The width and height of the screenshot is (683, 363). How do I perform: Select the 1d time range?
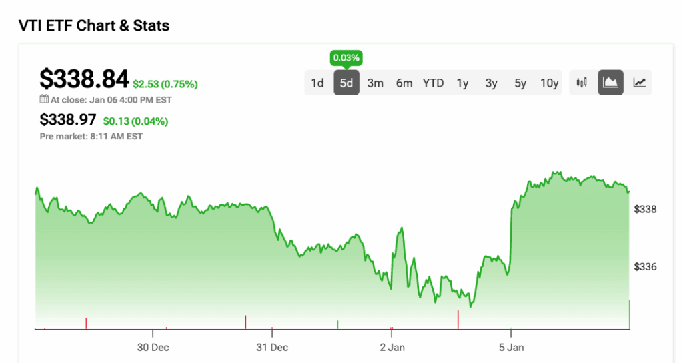(x=317, y=83)
